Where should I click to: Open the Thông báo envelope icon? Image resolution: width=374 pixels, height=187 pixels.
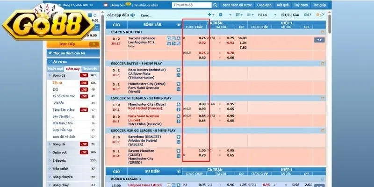coord(106,5)
